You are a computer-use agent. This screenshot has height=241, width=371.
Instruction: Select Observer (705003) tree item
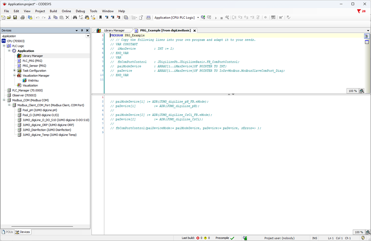(24, 95)
